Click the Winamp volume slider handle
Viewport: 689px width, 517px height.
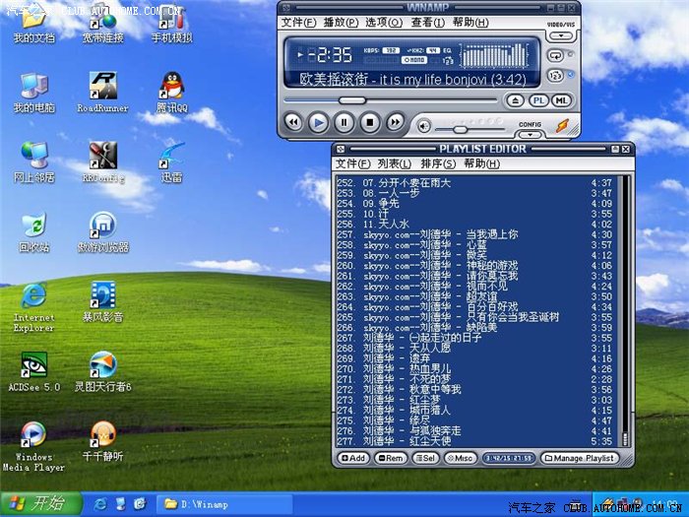(x=459, y=129)
